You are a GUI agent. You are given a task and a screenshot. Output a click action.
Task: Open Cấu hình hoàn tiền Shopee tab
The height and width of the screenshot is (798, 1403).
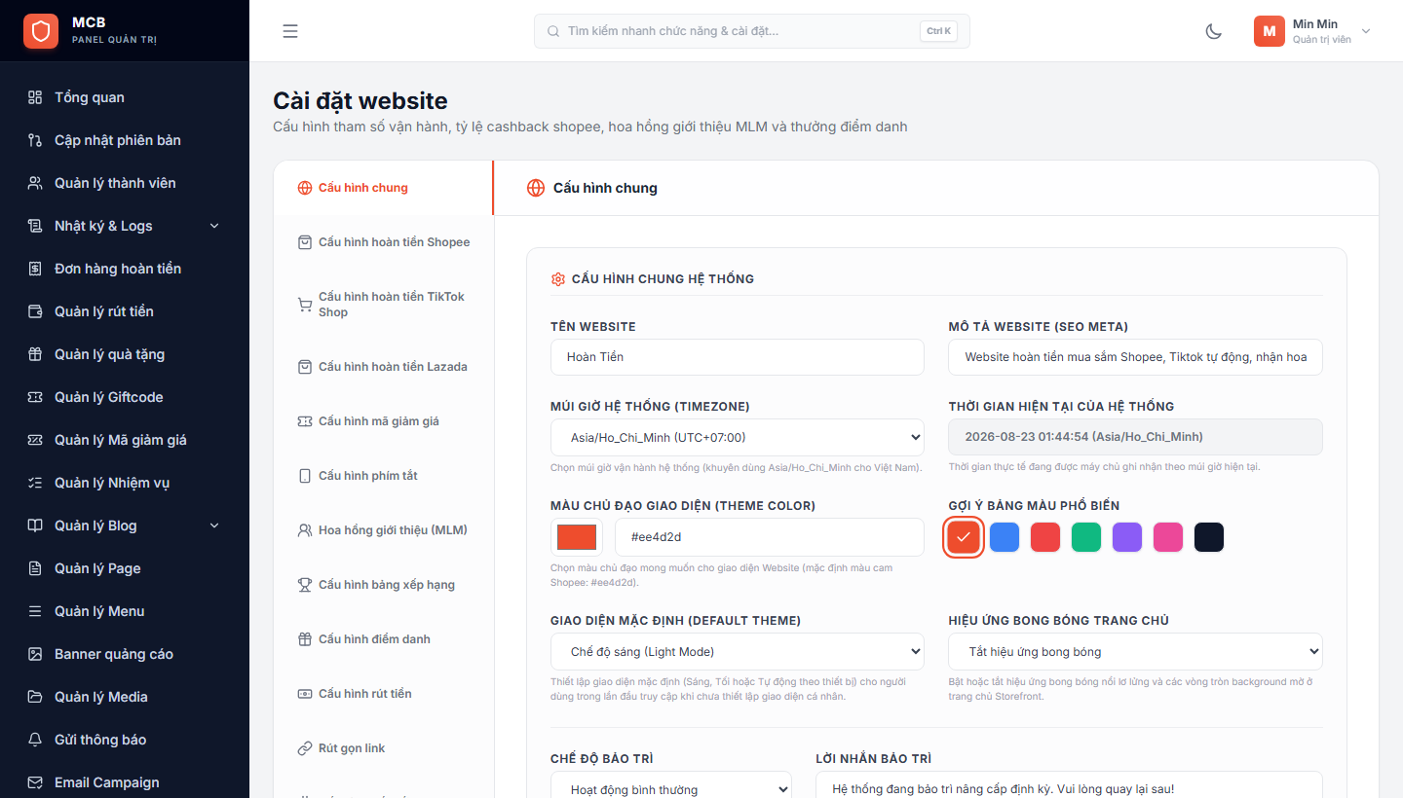click(384, 242)
